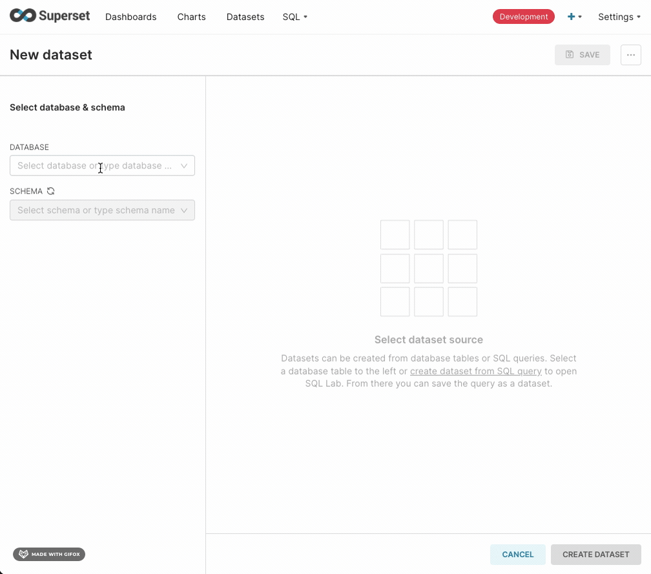Expand the SCHEMA selection dropdown
Image resolution: width=651 pixels, height=574 pixels.
(184, 210)
